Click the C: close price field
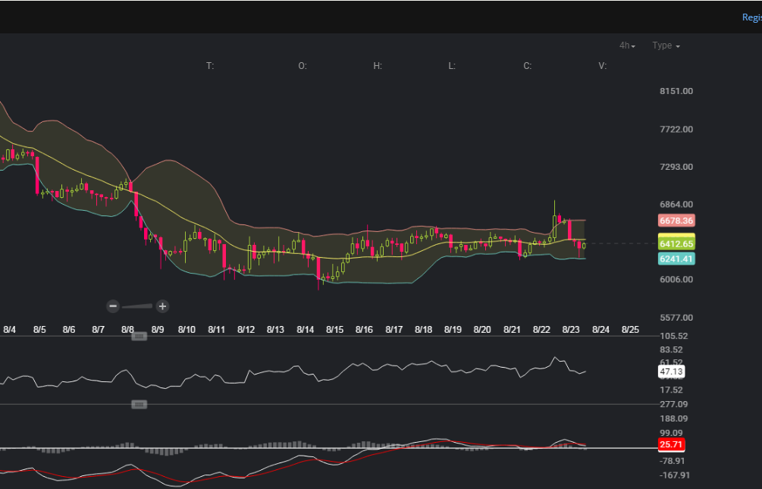The image size is (762, 489). pos(528,66)
